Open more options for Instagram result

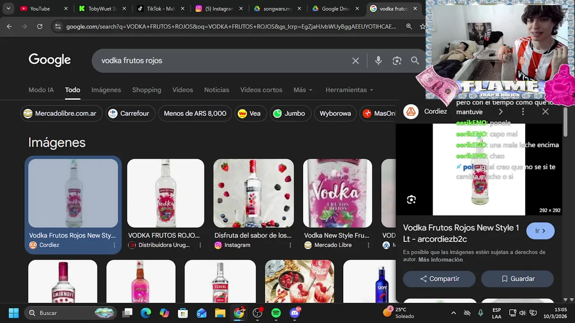(290, 245)
